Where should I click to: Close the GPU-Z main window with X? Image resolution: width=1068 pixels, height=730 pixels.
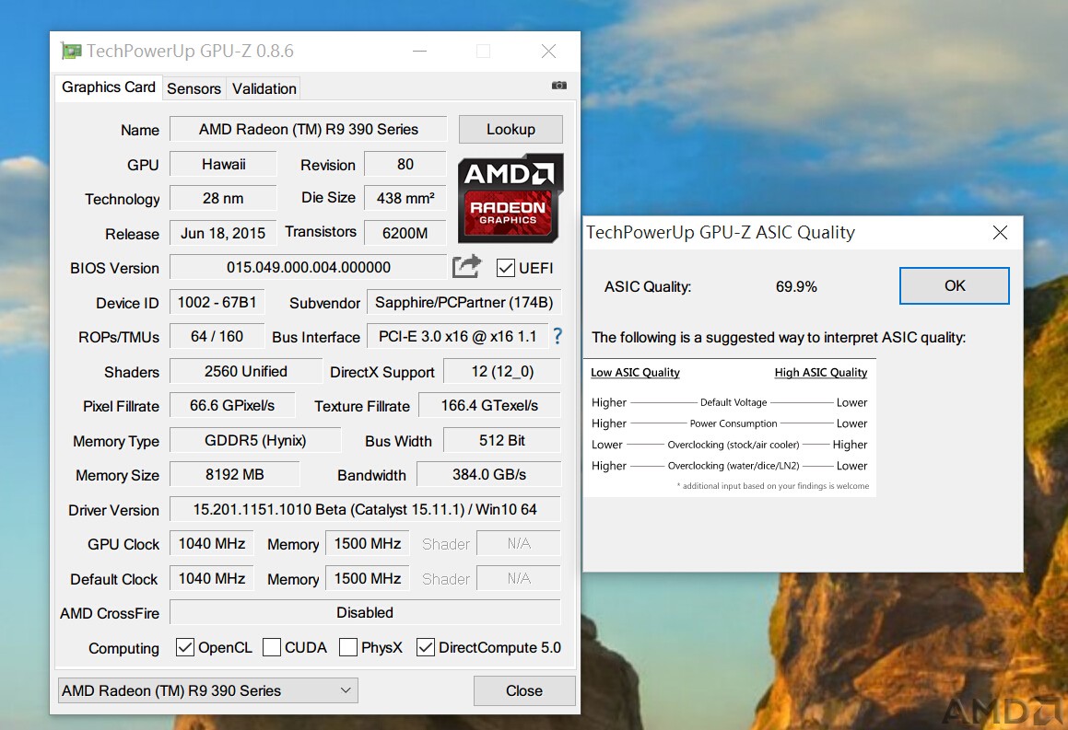[548, 51]
